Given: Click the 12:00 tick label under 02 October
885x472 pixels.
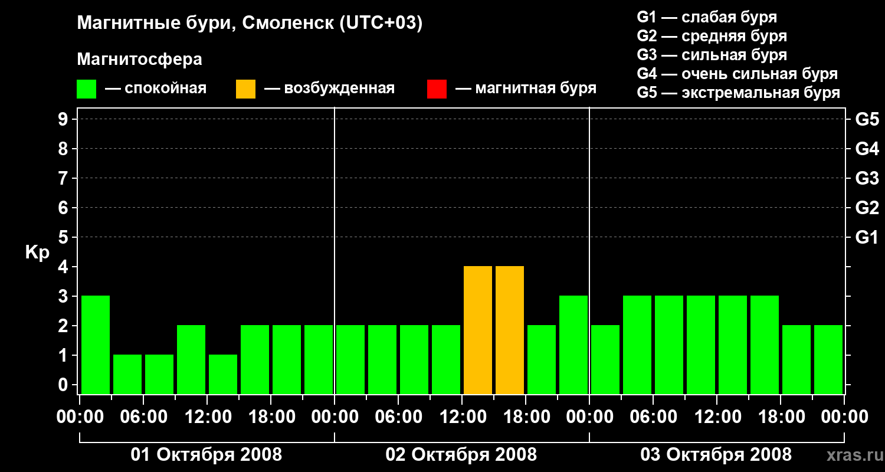Looking at the screenshot, I should coord(461,417).
